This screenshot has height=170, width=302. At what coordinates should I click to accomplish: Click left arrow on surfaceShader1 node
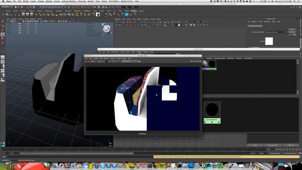(205, 122)
